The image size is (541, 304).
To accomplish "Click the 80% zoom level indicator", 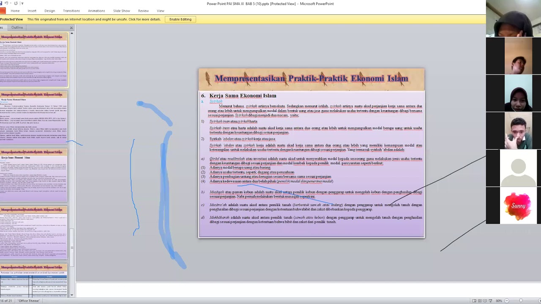I will (499, 301).
